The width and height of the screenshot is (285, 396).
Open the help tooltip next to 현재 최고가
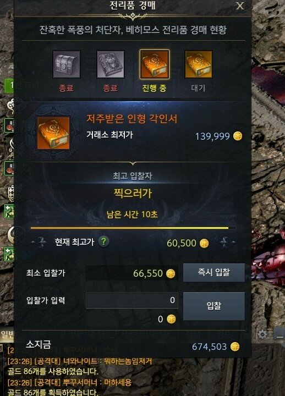coord(103,241)
